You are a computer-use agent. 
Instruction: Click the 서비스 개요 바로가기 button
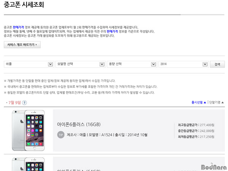pos(22,44)
